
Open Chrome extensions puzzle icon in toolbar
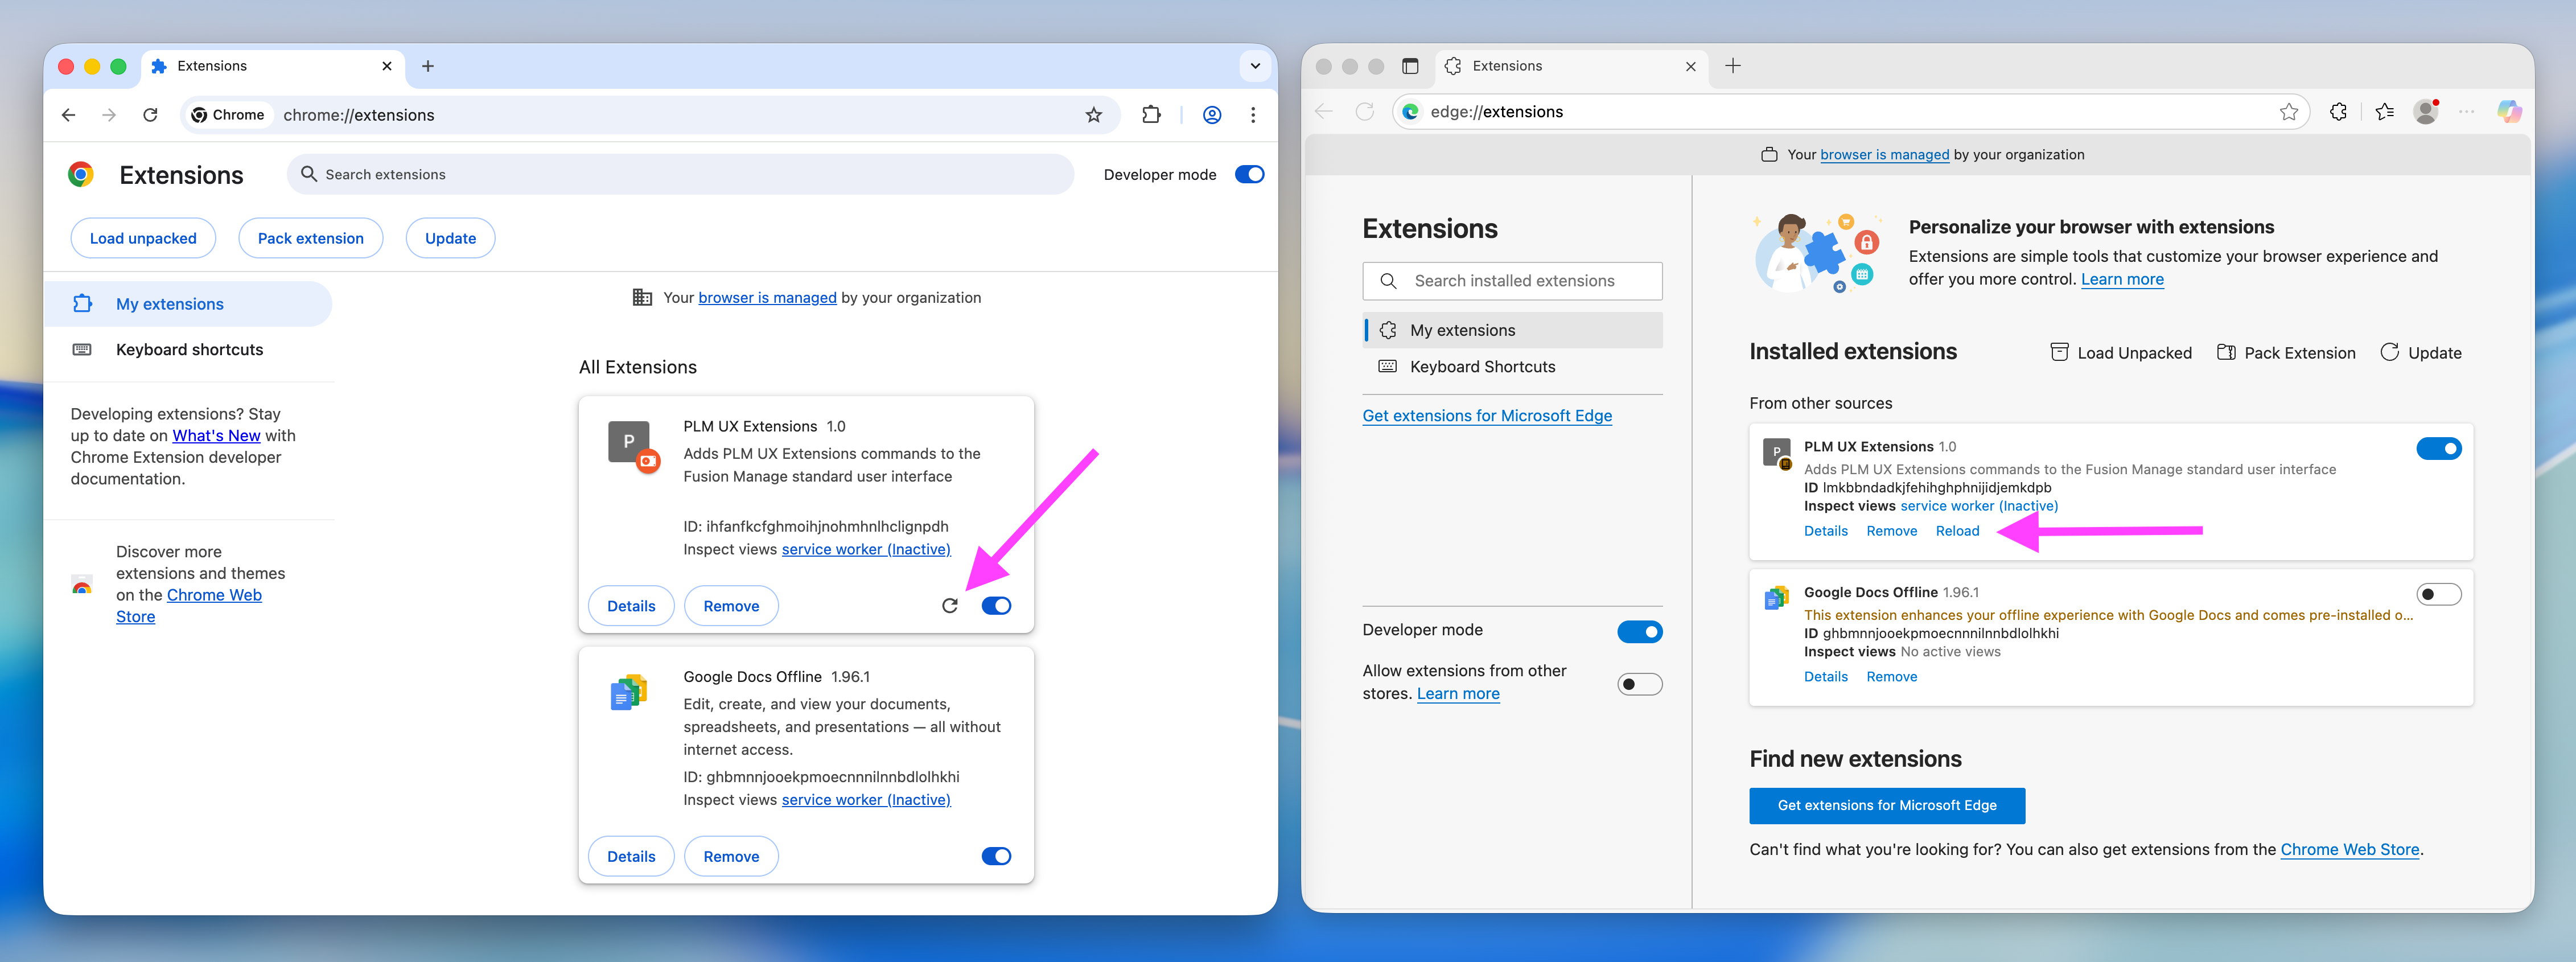click(1151, 115)
